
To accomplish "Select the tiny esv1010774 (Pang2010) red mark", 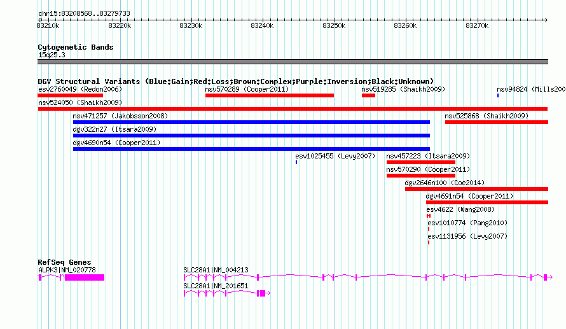I will pyautogui.click(x=429, y=229).
